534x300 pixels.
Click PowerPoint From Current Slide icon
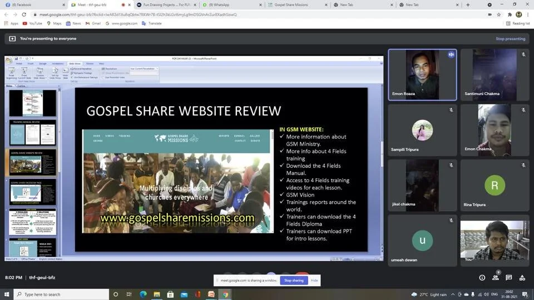click(24, 73)
